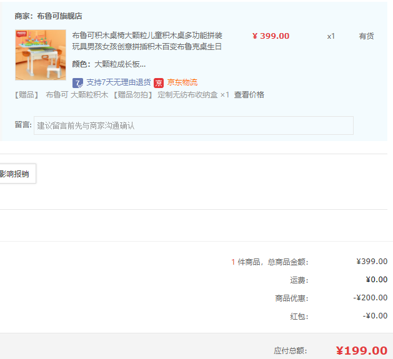Click the 应付总额 label
The height and width of the screenshot is (359, 393).
point(291,351)
